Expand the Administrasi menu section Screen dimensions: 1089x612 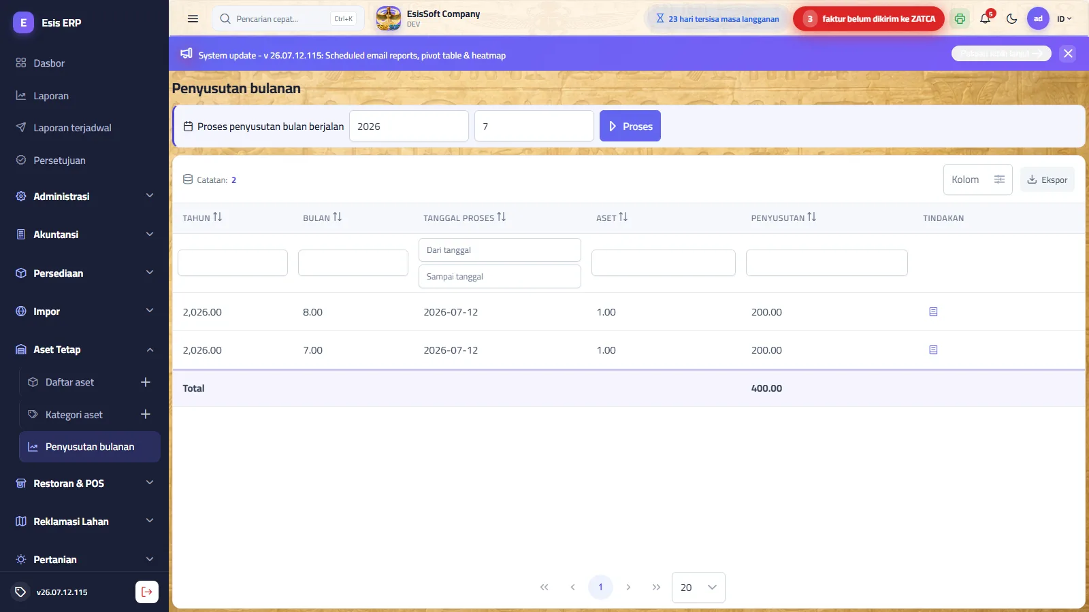tap(84, 197)
